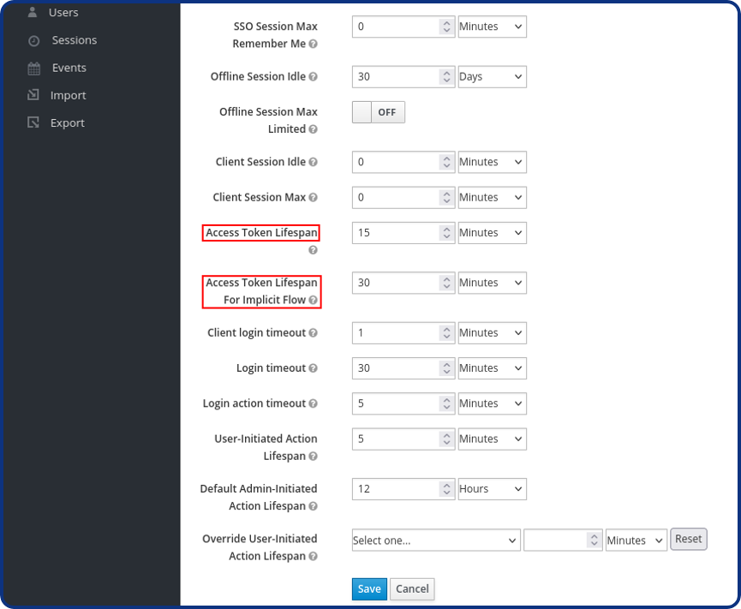The height and width of the screenshot is (609, 741).
Task: Open Offline Session Idle Days unit dropdown
Action: pos(492,76)
